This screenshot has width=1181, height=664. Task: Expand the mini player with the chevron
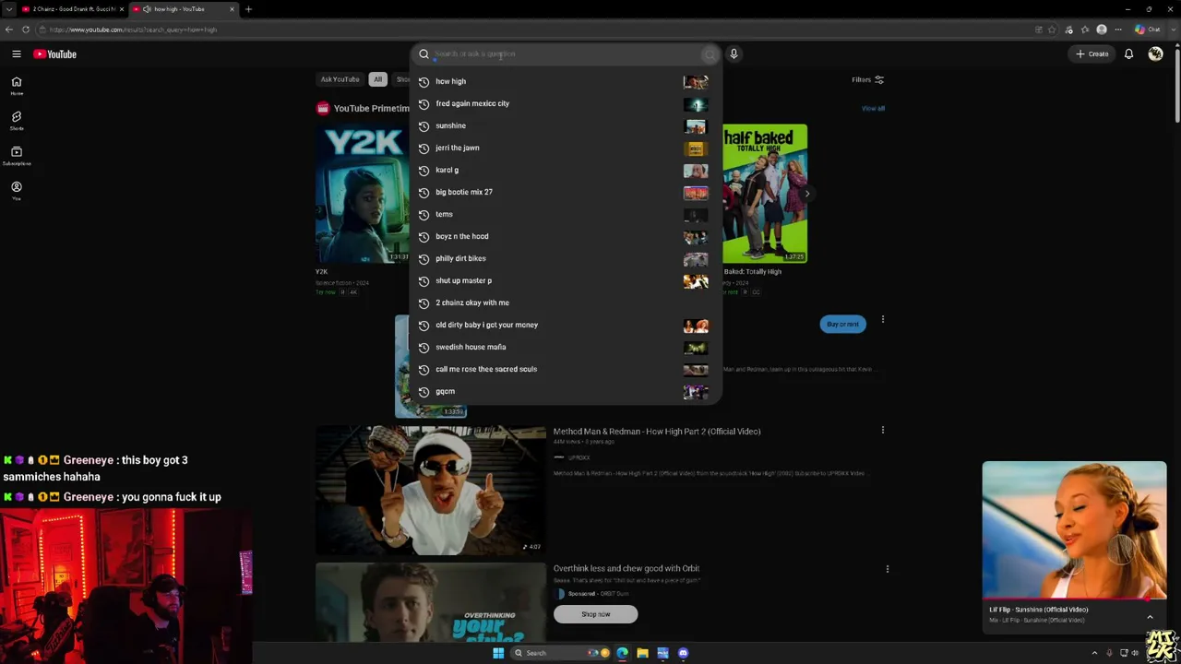click(x=1150, y=617)
